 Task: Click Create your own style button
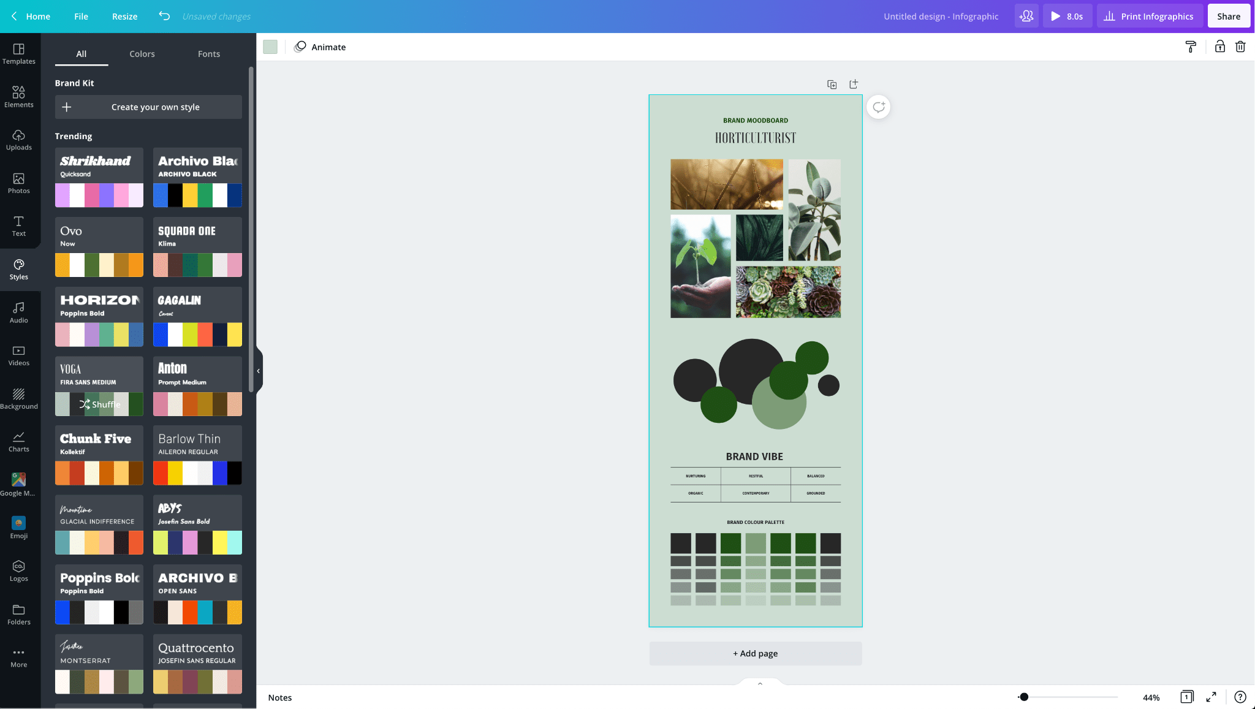click(148, 107)
